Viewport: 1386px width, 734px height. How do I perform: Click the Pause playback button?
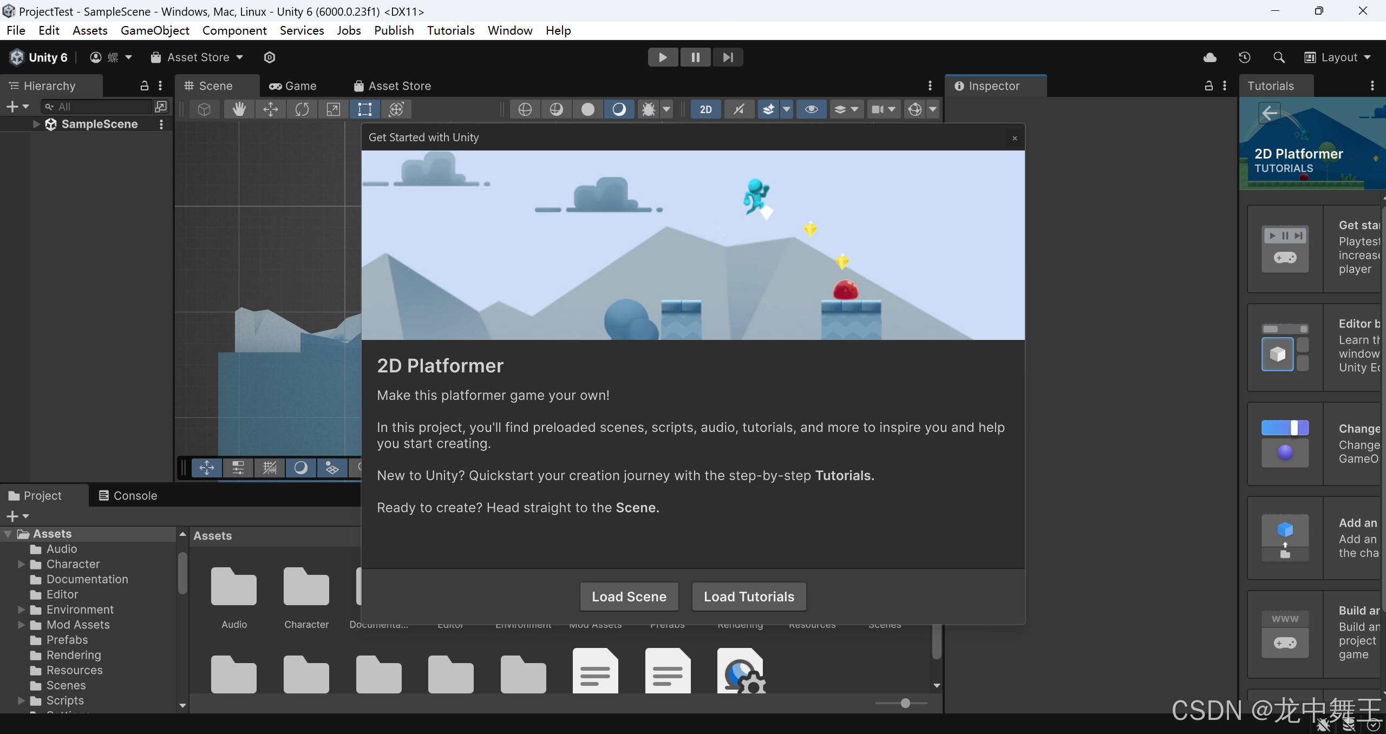[695, 57]
